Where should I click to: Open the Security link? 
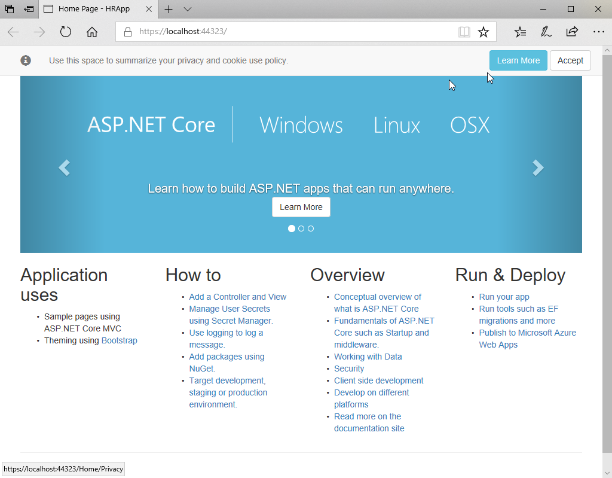pyautogui.click(x=349, y=369)
